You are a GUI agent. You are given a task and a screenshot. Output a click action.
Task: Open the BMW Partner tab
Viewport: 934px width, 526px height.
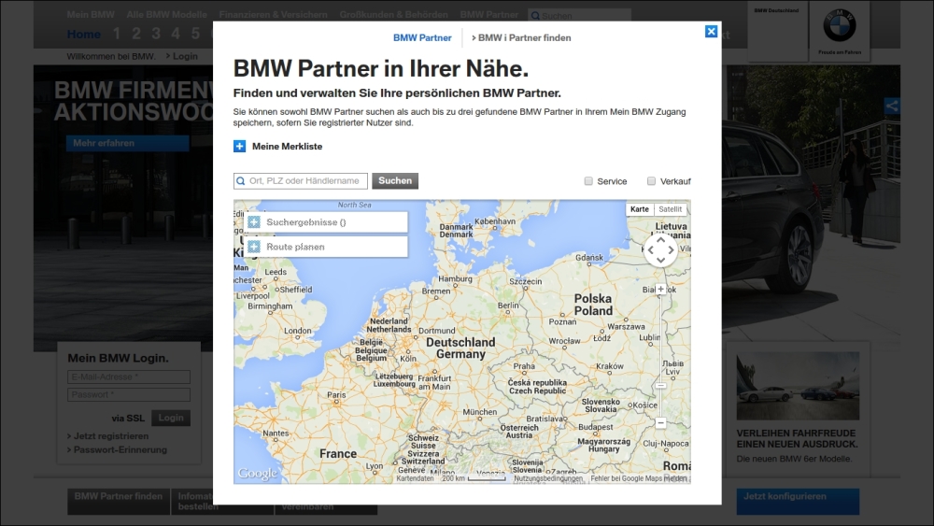pyautogui.click(x=422, y=37)
